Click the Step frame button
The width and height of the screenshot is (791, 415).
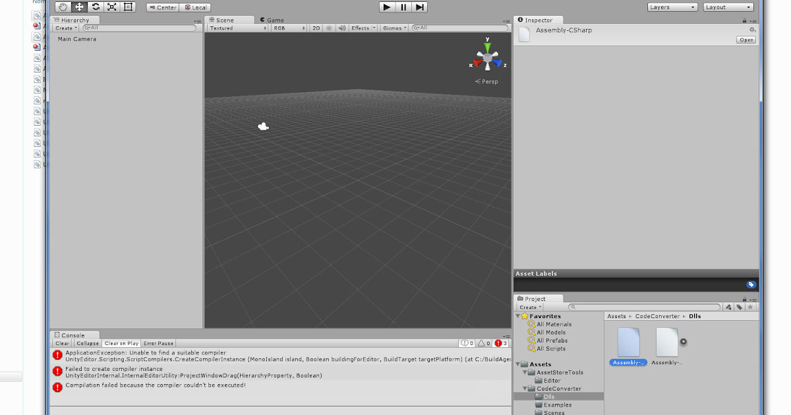click(x=419, y=7)
